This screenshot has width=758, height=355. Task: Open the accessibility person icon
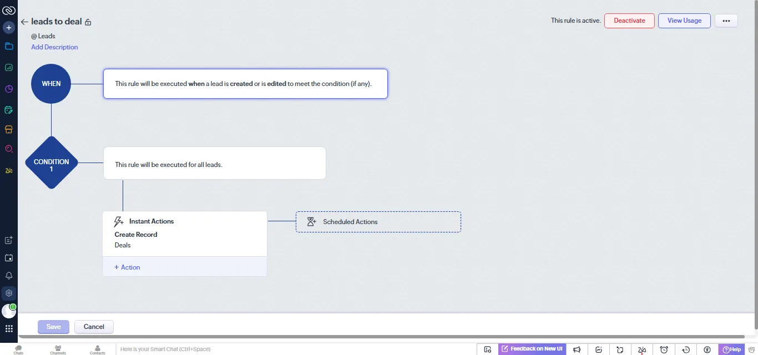[x=707, y=349]
